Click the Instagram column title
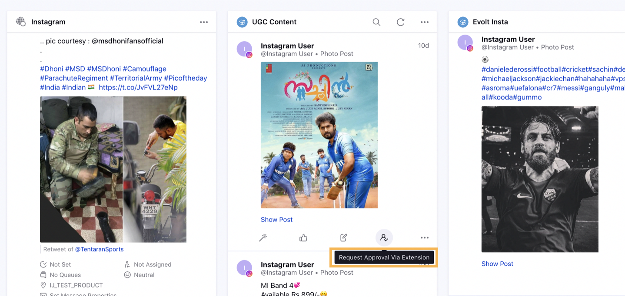Screen dimensions: 625x297 tap(48, 22)
